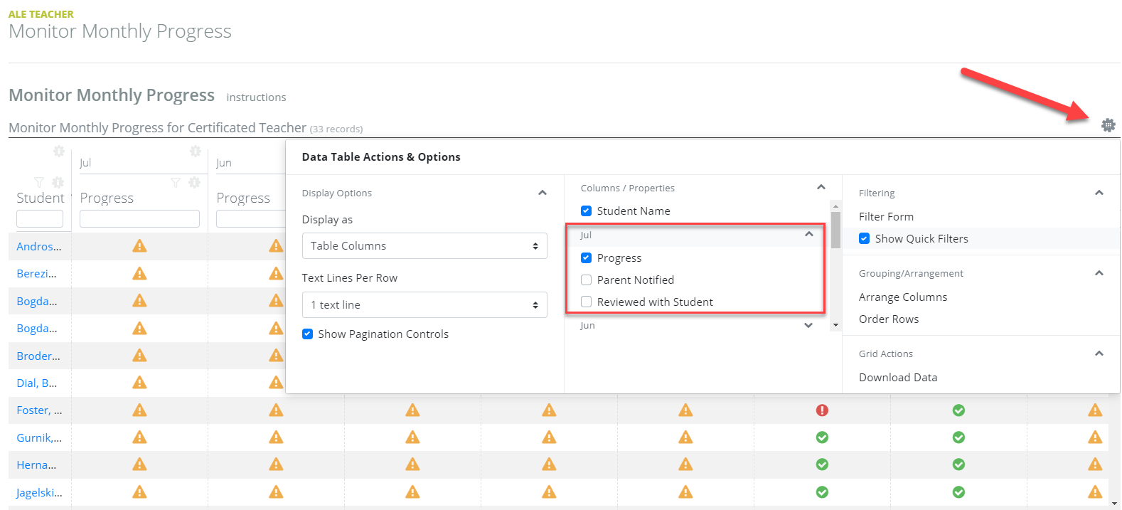Image resolution: width=1122 pixels, height=510 pixels.
Task: Click the data table options gear icon
Action: (1108, 125)
